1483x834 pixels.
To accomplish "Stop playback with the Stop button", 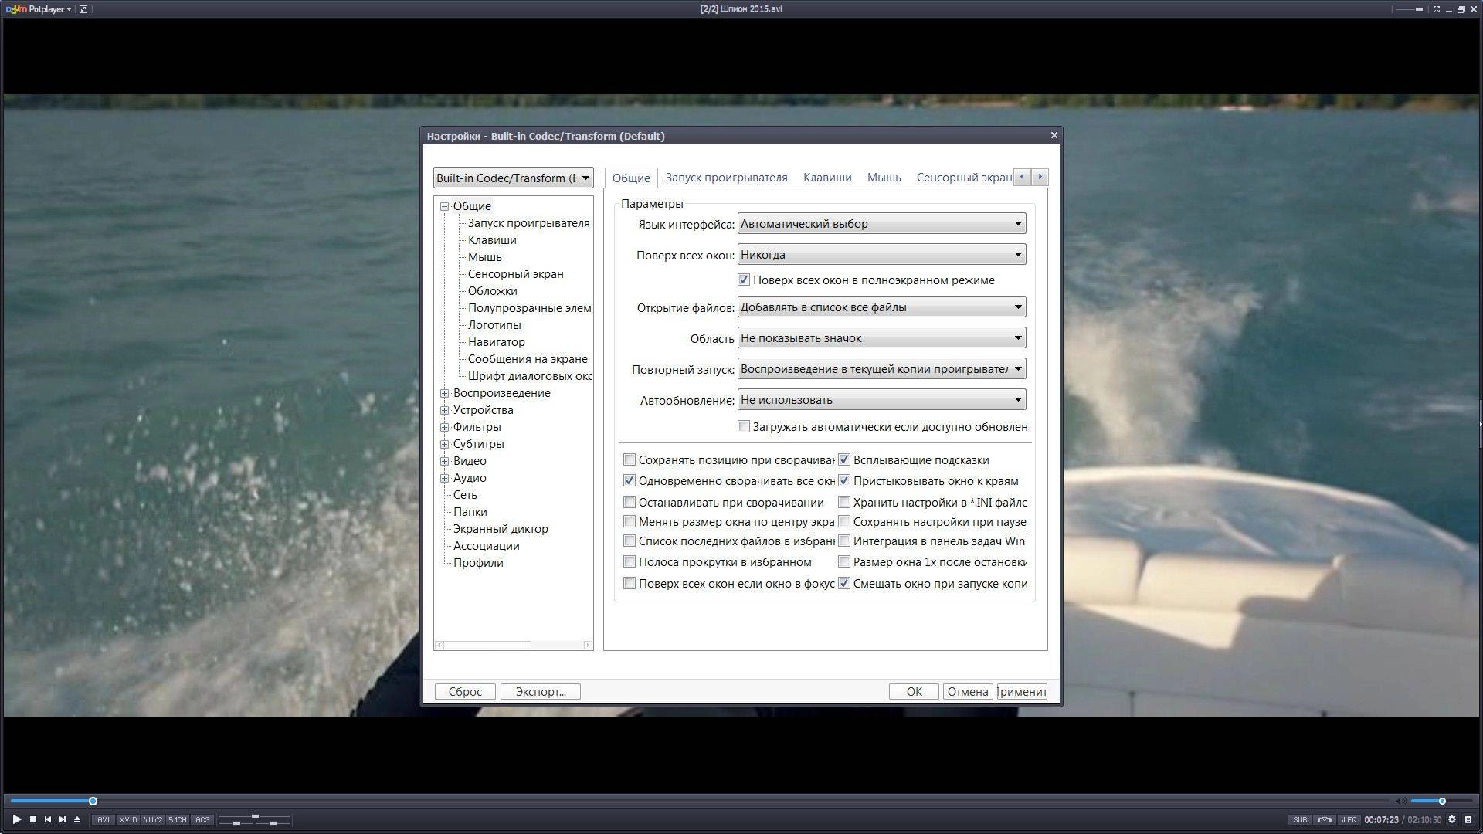I will pyautogui.click(x=33, y=819).
